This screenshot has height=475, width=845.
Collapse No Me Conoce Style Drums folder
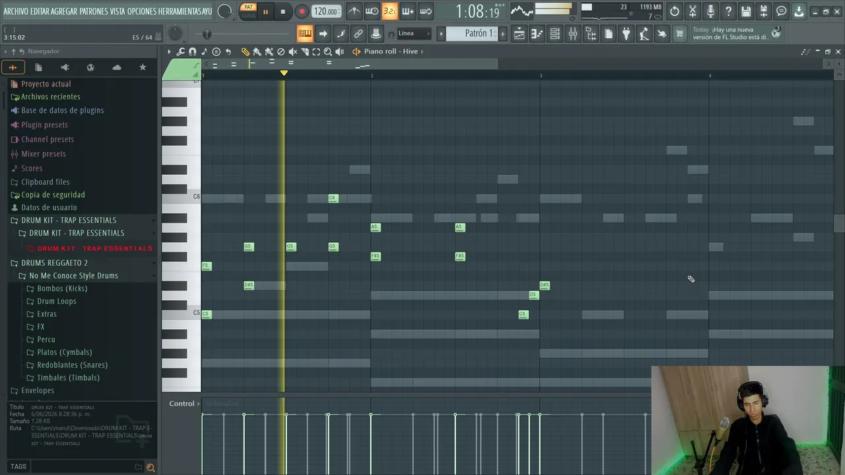tap(73, 275)
